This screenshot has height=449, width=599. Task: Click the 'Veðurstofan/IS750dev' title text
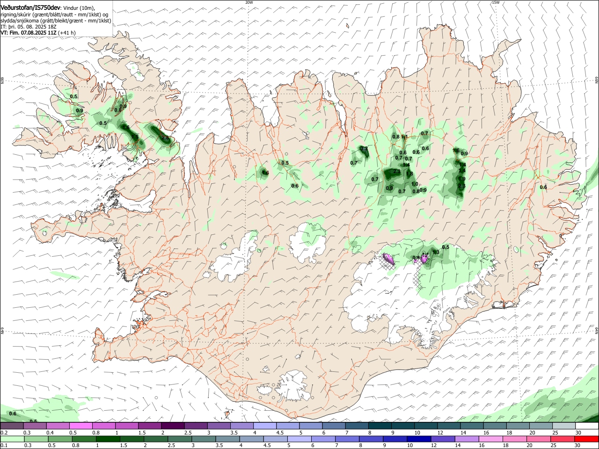30,7
